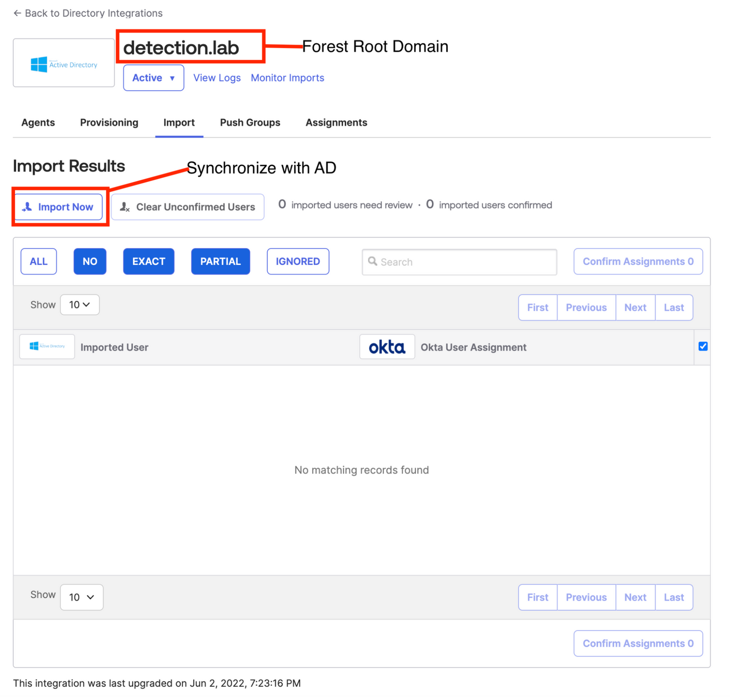Viewport: 730px width, 697px height.
Task: Open the View Logs link
Action: [x=217, y=78]
